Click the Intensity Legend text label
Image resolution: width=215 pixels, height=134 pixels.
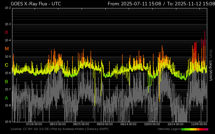pyautogui.click(x=169, y=129)
